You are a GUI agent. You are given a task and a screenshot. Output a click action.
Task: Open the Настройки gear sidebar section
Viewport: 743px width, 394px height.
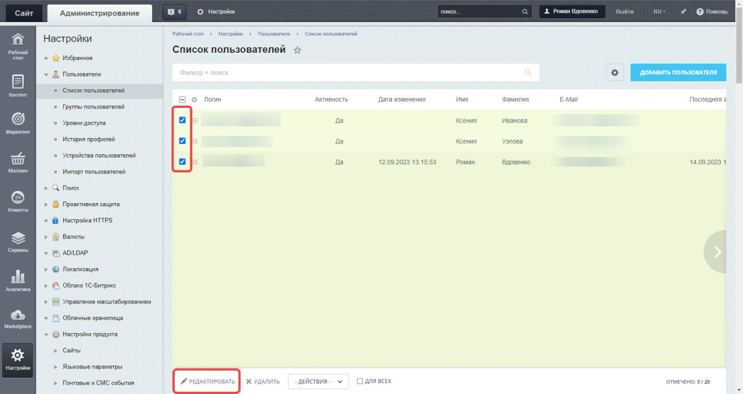18,360
